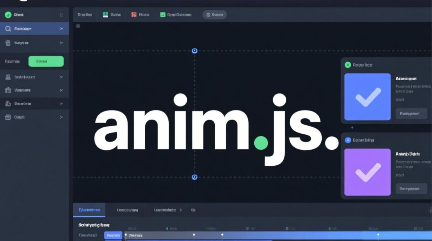
Task: Click the blue status dot on the second card
Action: (x=348, y=140)
